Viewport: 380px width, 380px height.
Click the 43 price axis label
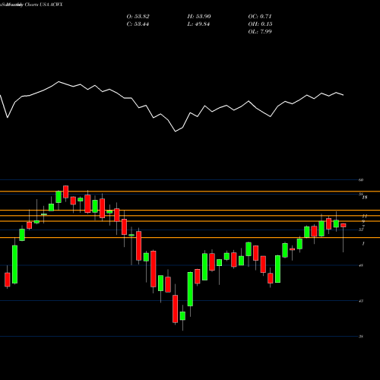click(x=361, y=301)
